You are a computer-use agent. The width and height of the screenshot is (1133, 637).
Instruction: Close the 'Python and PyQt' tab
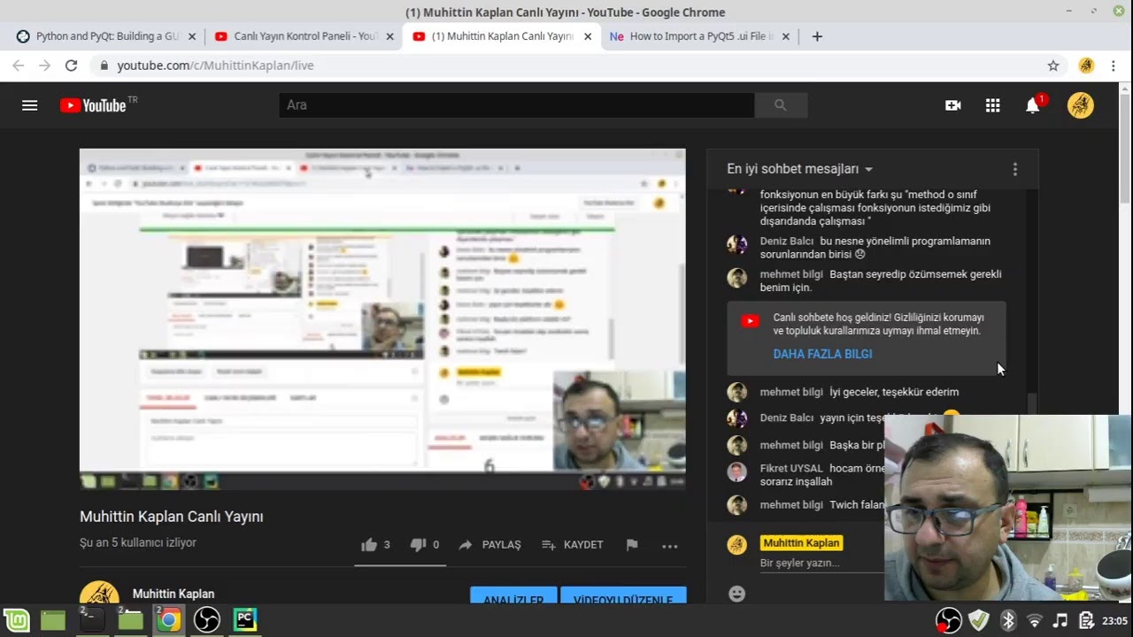pyautogui.click(x=192, y=36)
